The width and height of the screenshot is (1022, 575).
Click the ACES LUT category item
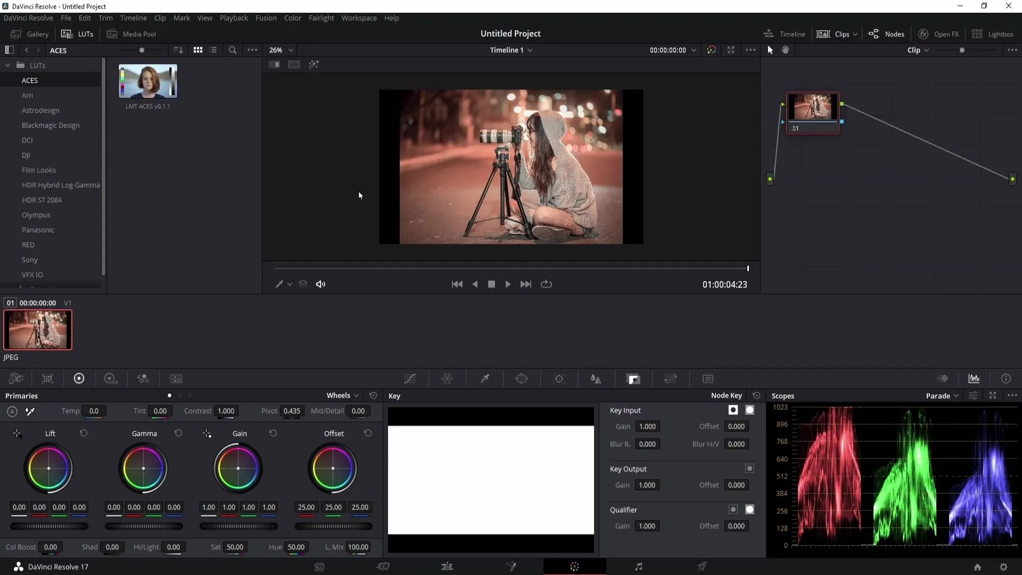coord(29,80)
